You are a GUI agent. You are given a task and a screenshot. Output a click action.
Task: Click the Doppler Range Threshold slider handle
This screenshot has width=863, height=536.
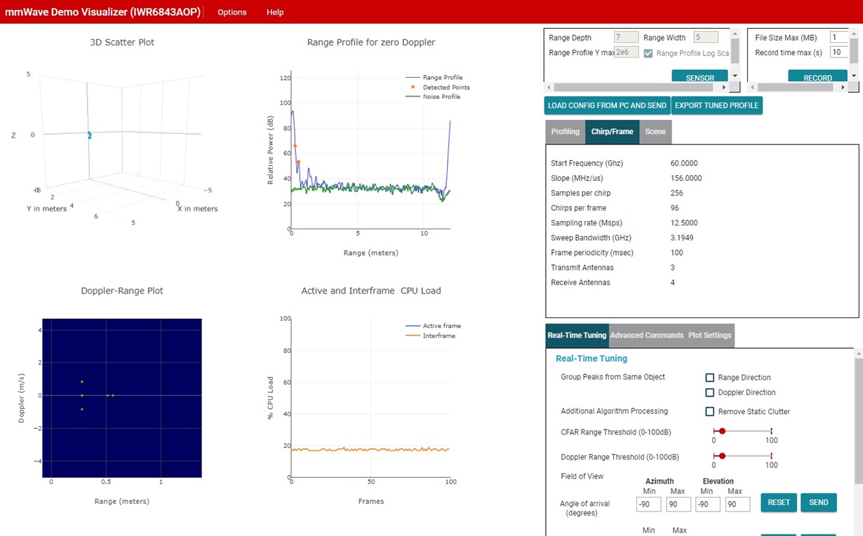coord(722,456)
